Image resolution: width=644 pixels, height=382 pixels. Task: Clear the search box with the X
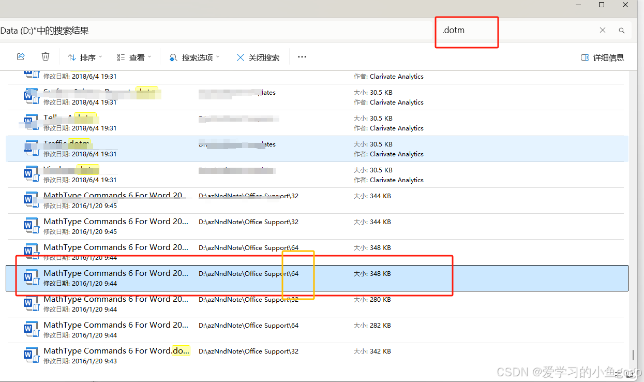603,30
